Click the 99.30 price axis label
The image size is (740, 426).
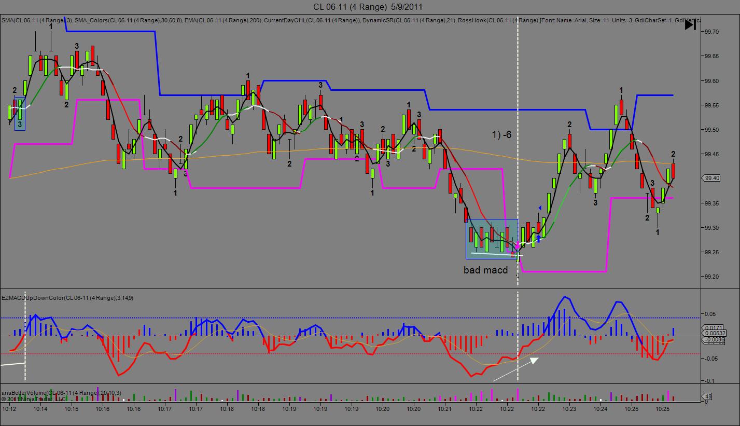pos(711,228)
